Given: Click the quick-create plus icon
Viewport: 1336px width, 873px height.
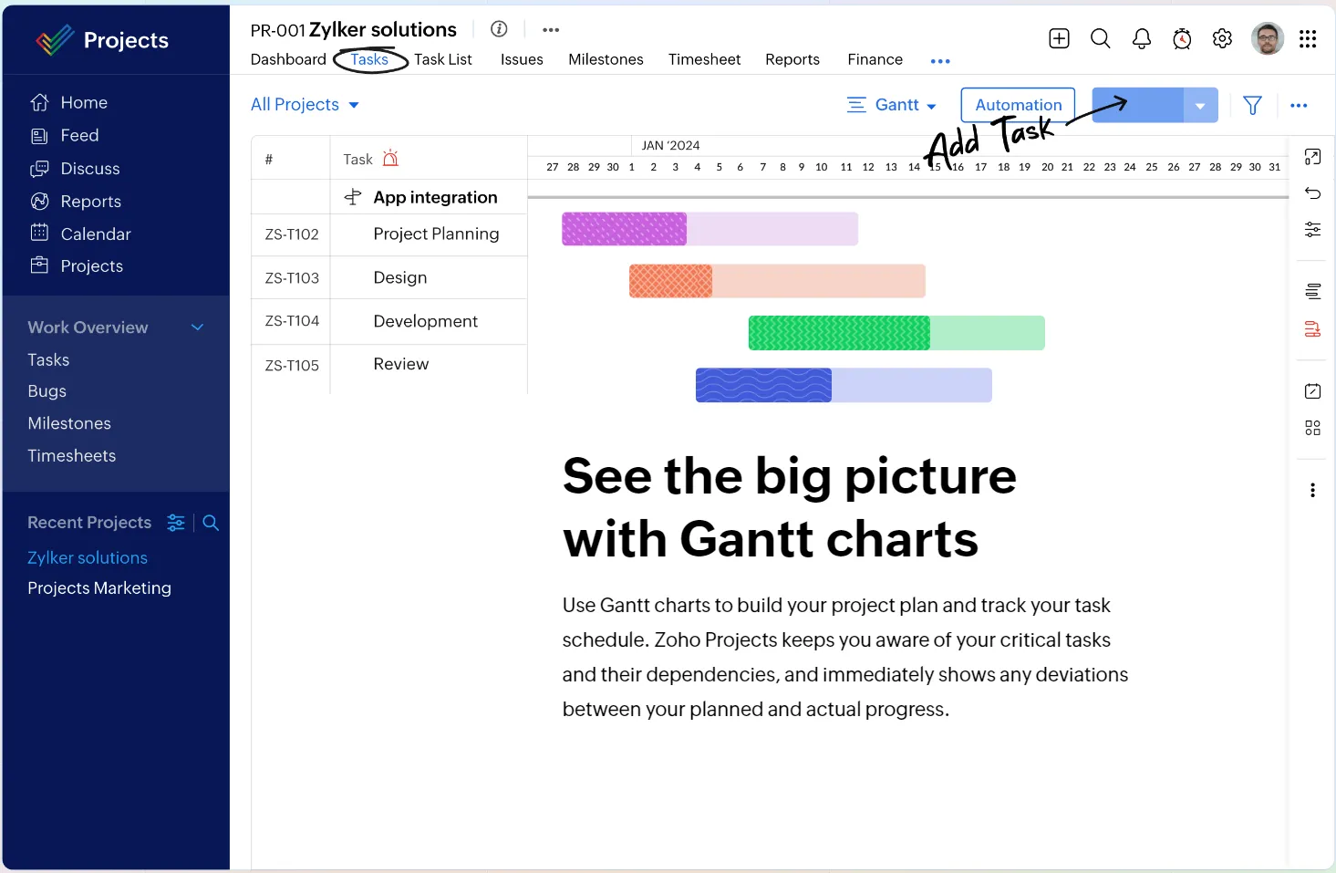Looking at the screenshot, I should pyautogui.click(x=1059, y=38).
